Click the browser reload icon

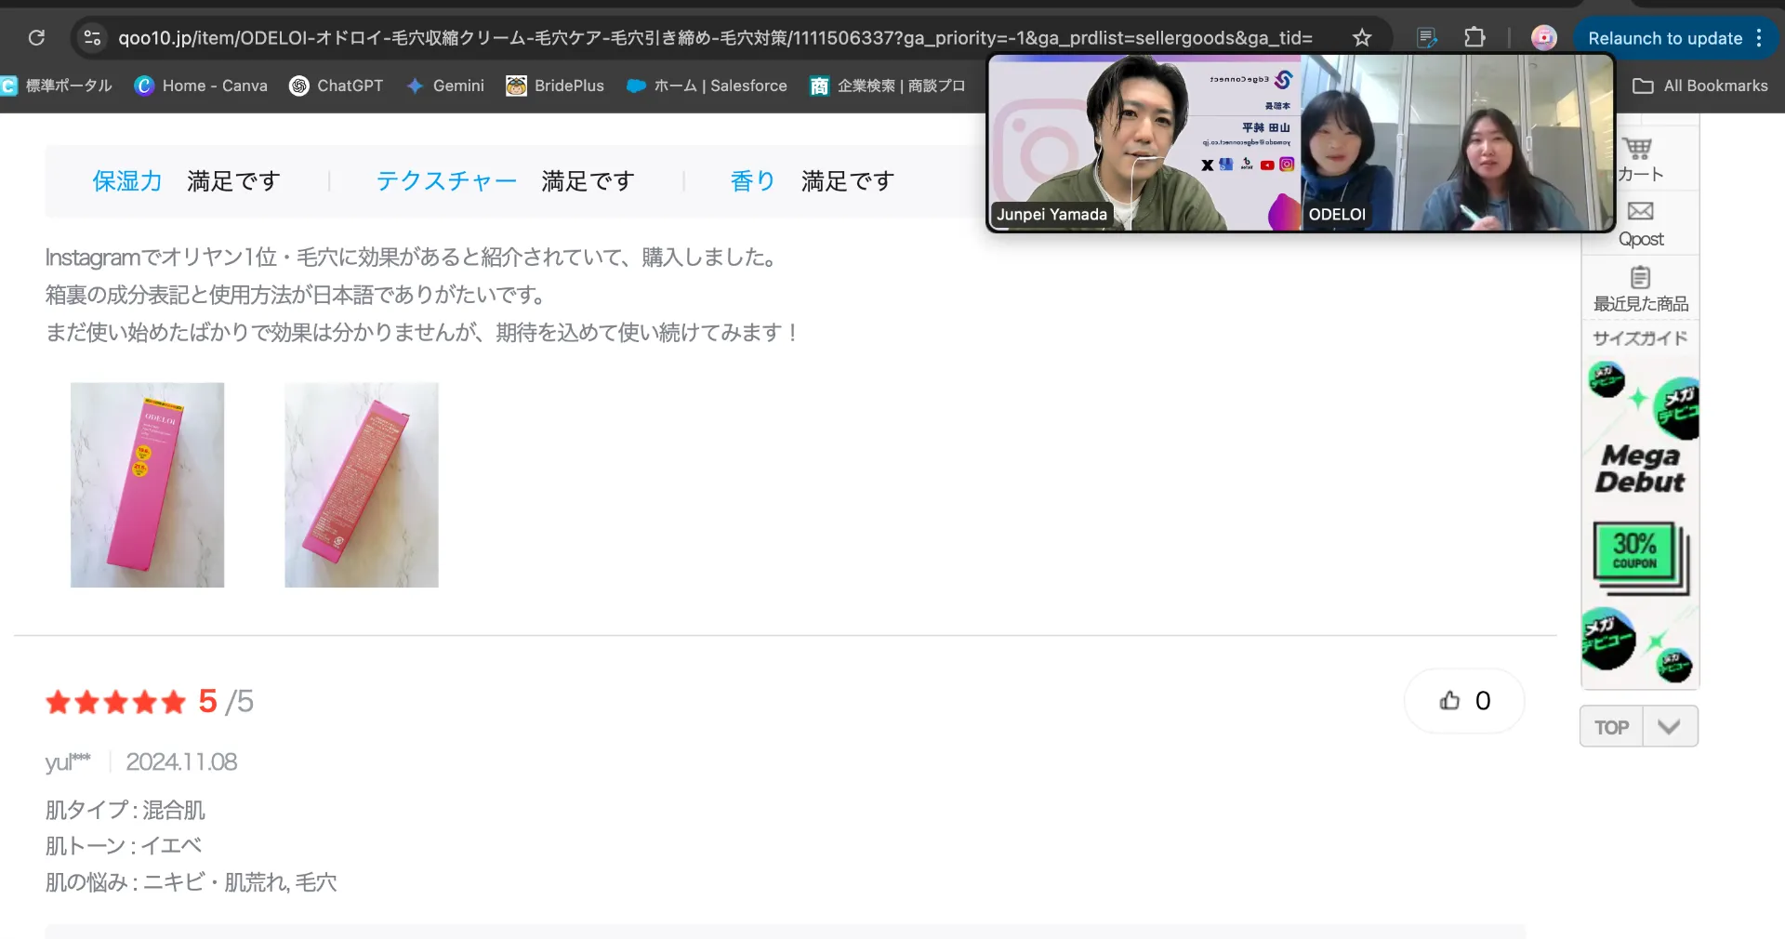coord(36,38)
